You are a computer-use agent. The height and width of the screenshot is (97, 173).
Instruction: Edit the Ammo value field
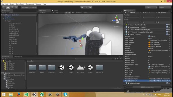point(159,59)
